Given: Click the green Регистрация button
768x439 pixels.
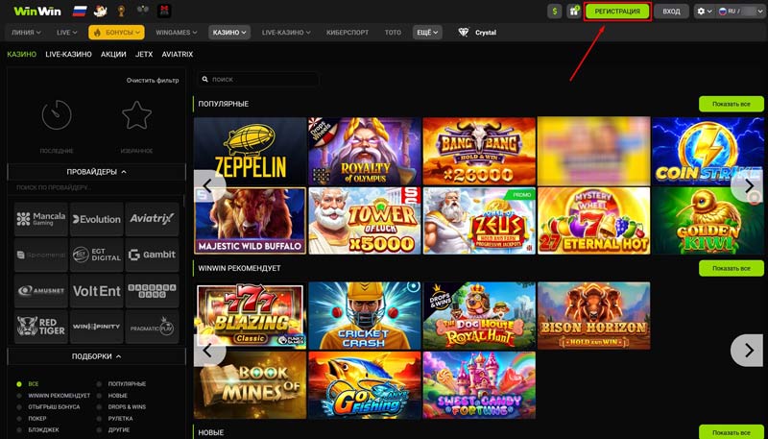Looking at the screenshot, I should [x=617, y=12].
